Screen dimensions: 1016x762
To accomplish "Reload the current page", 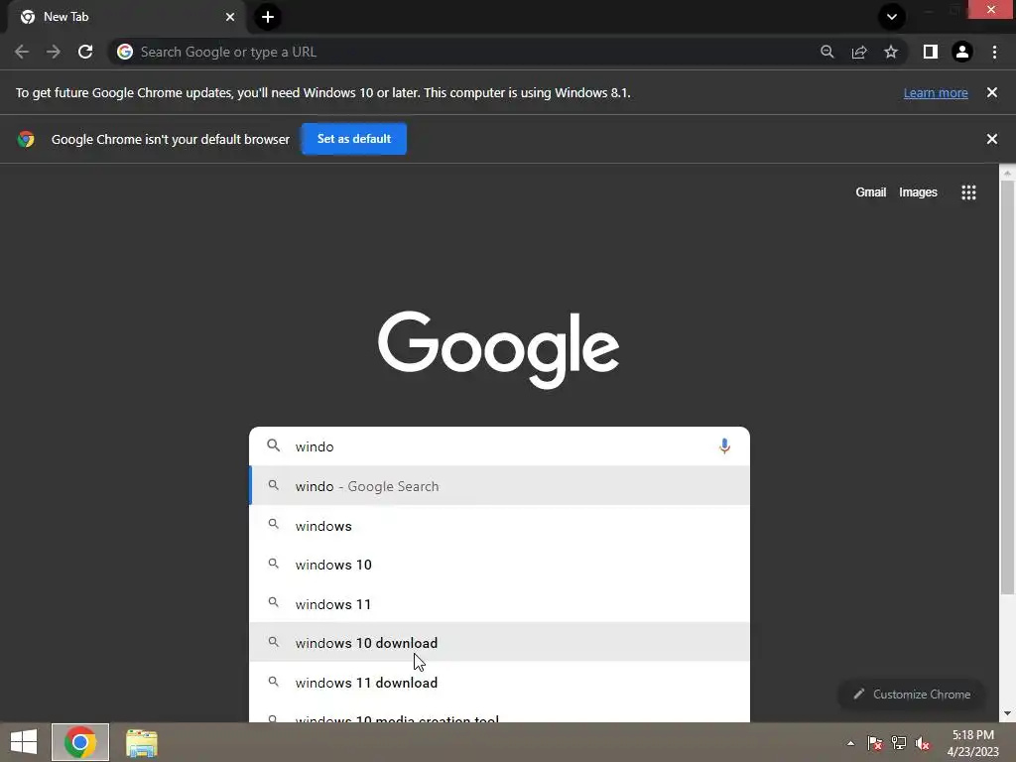I will 85,52.
